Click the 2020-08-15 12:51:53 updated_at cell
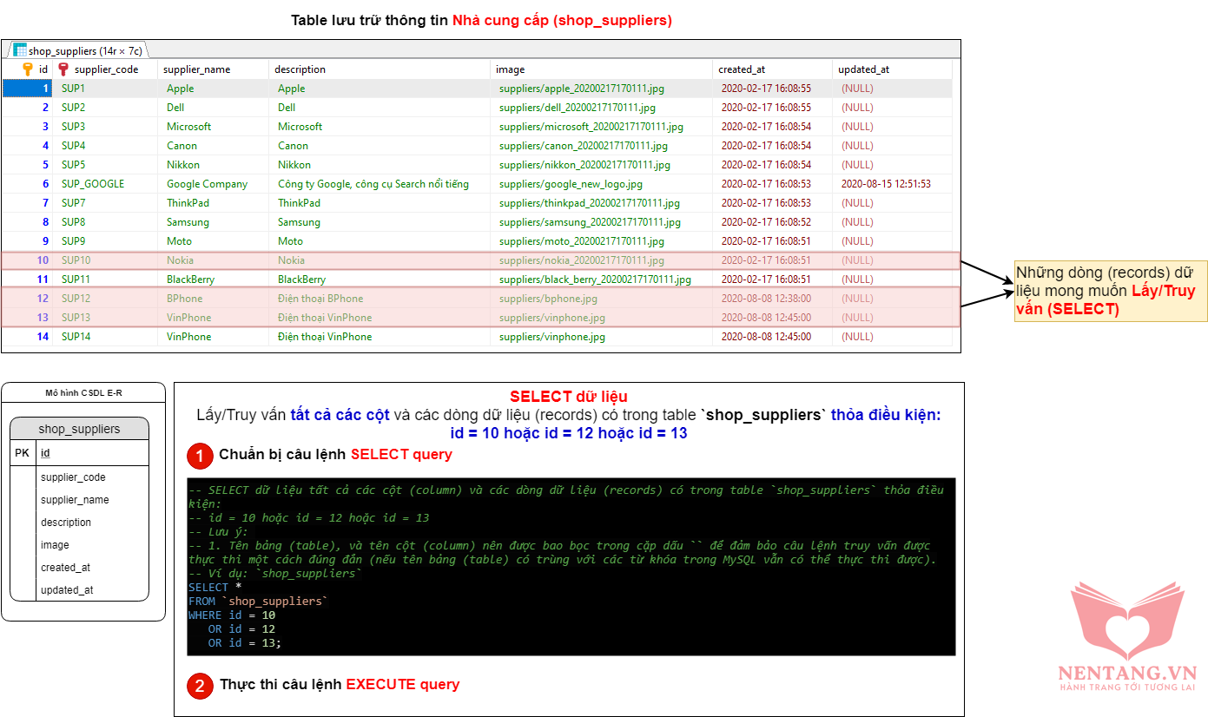 coord(886,184)
